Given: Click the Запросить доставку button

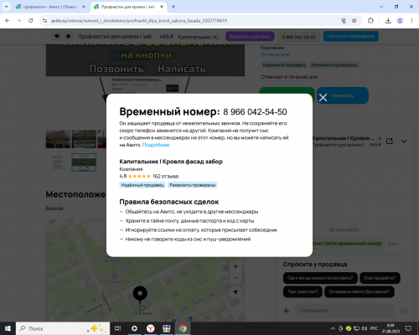Looking at the screenshot, I should [250, 37].
